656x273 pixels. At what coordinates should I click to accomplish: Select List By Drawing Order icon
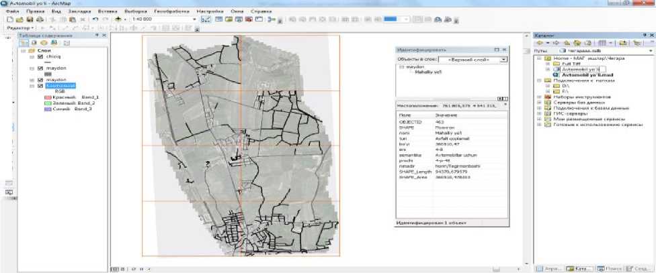point(25,43)
